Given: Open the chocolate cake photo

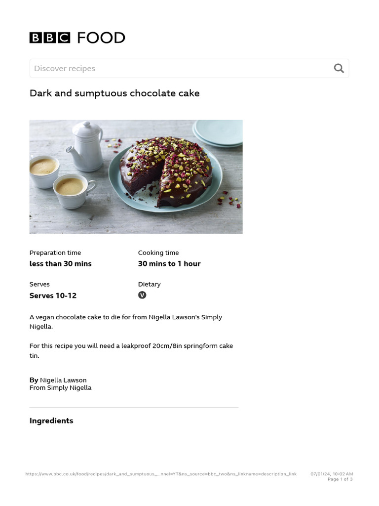Looking at the screenshot, I should point(136,176).
